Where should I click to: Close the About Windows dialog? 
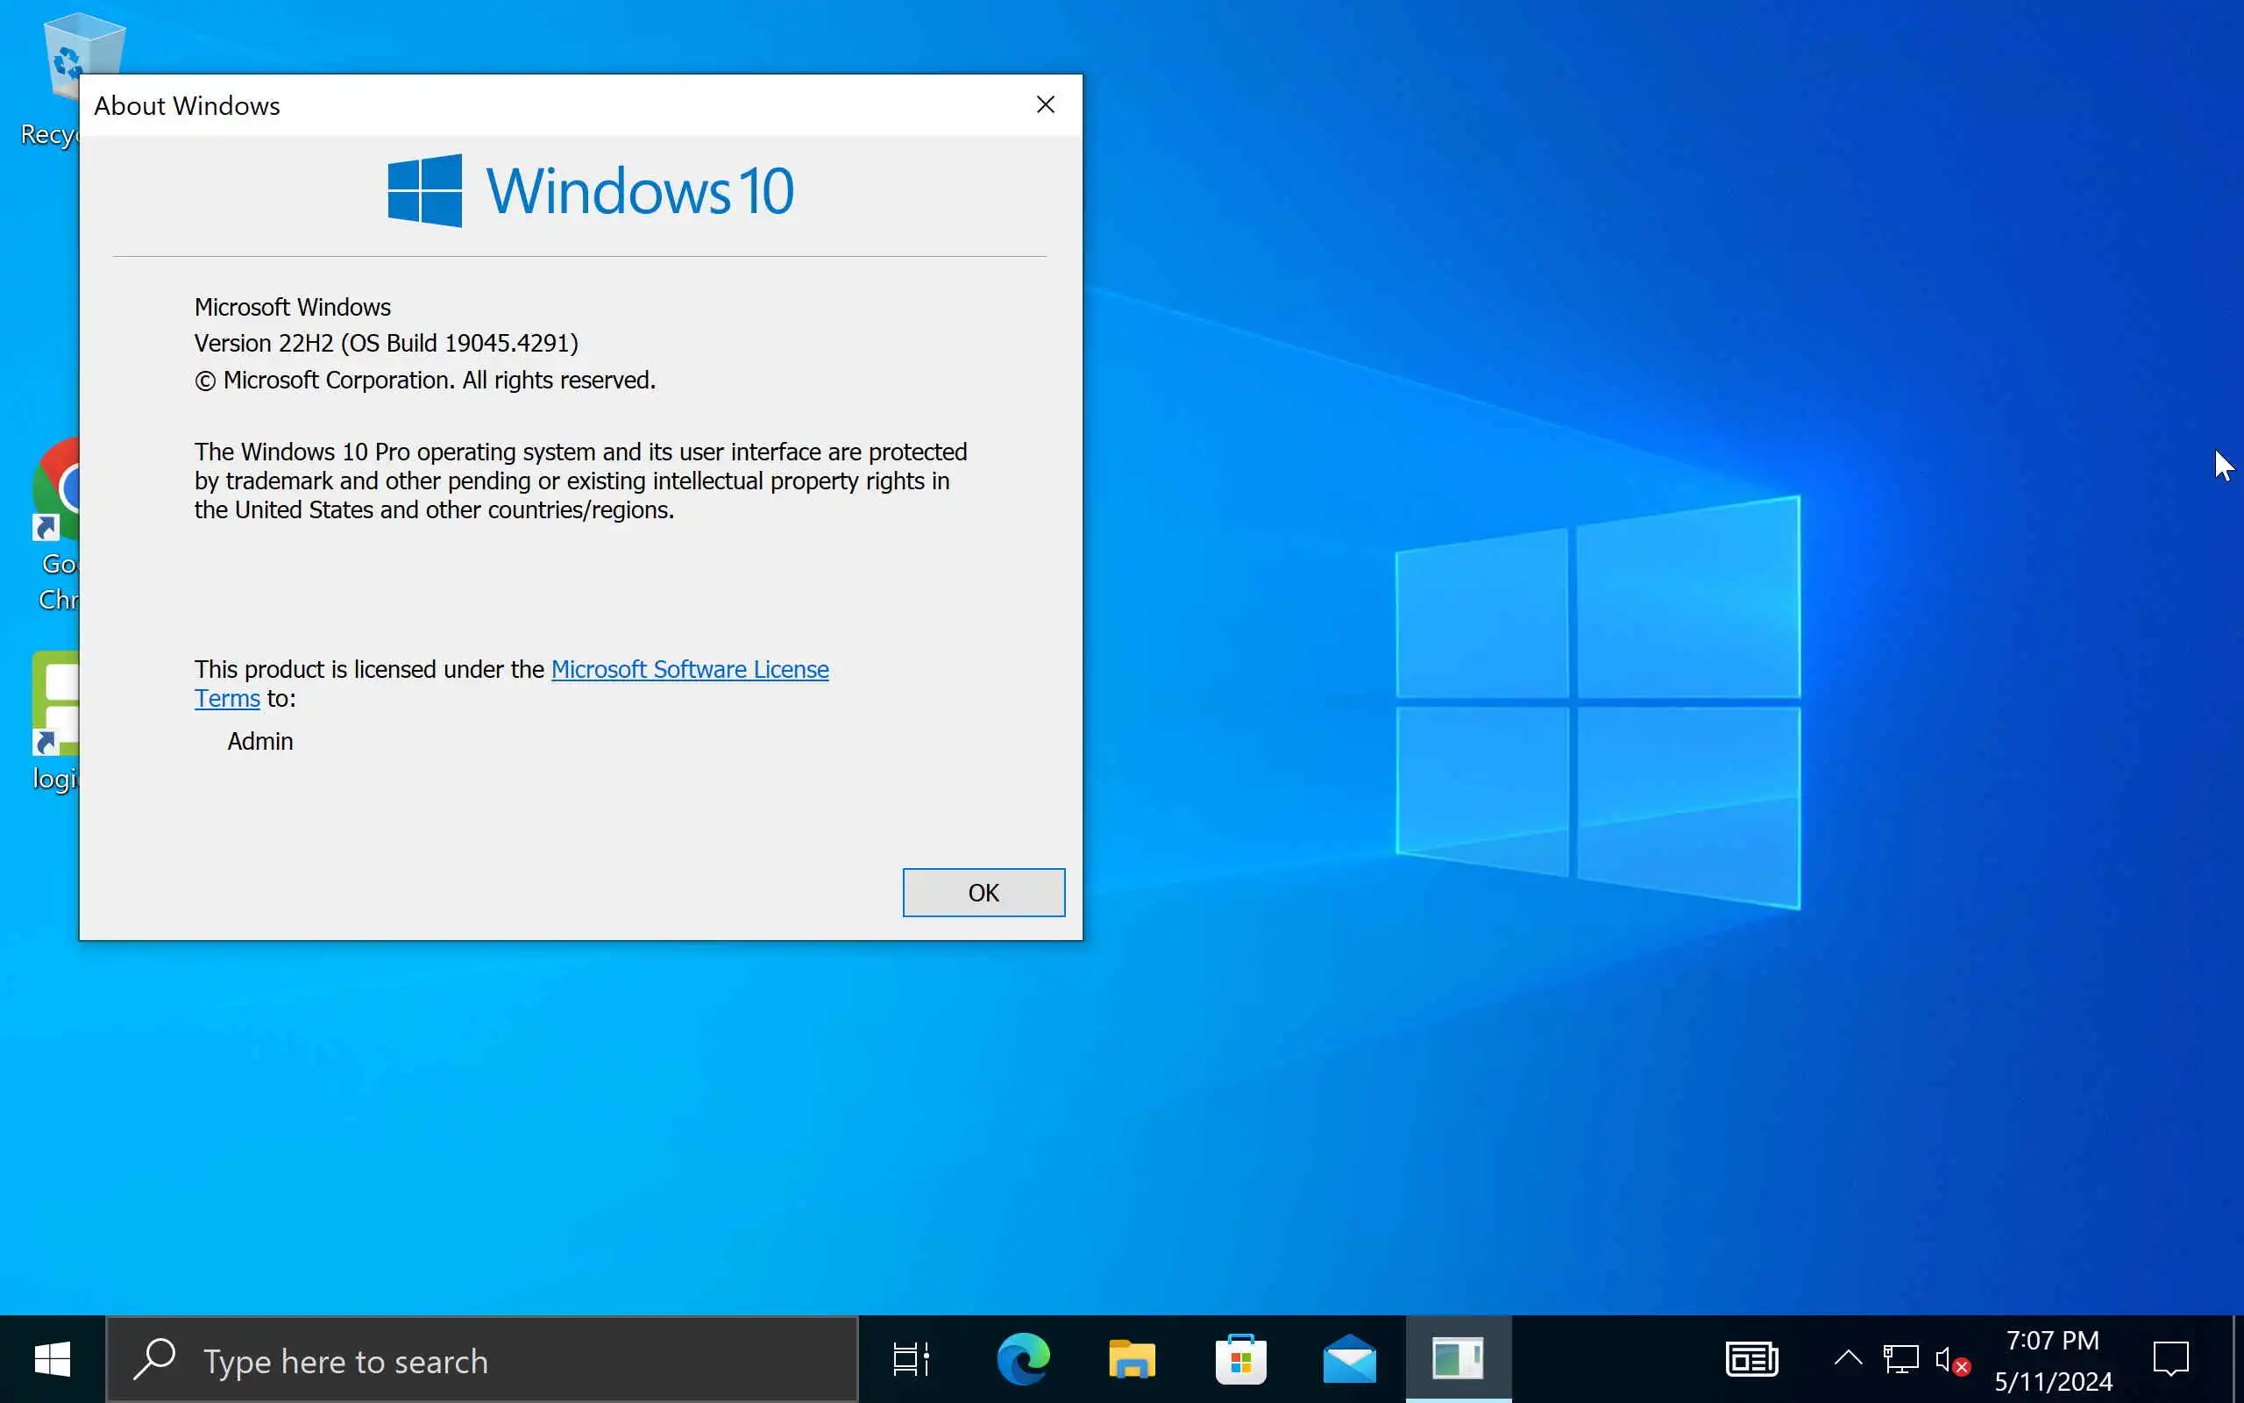1045,105
